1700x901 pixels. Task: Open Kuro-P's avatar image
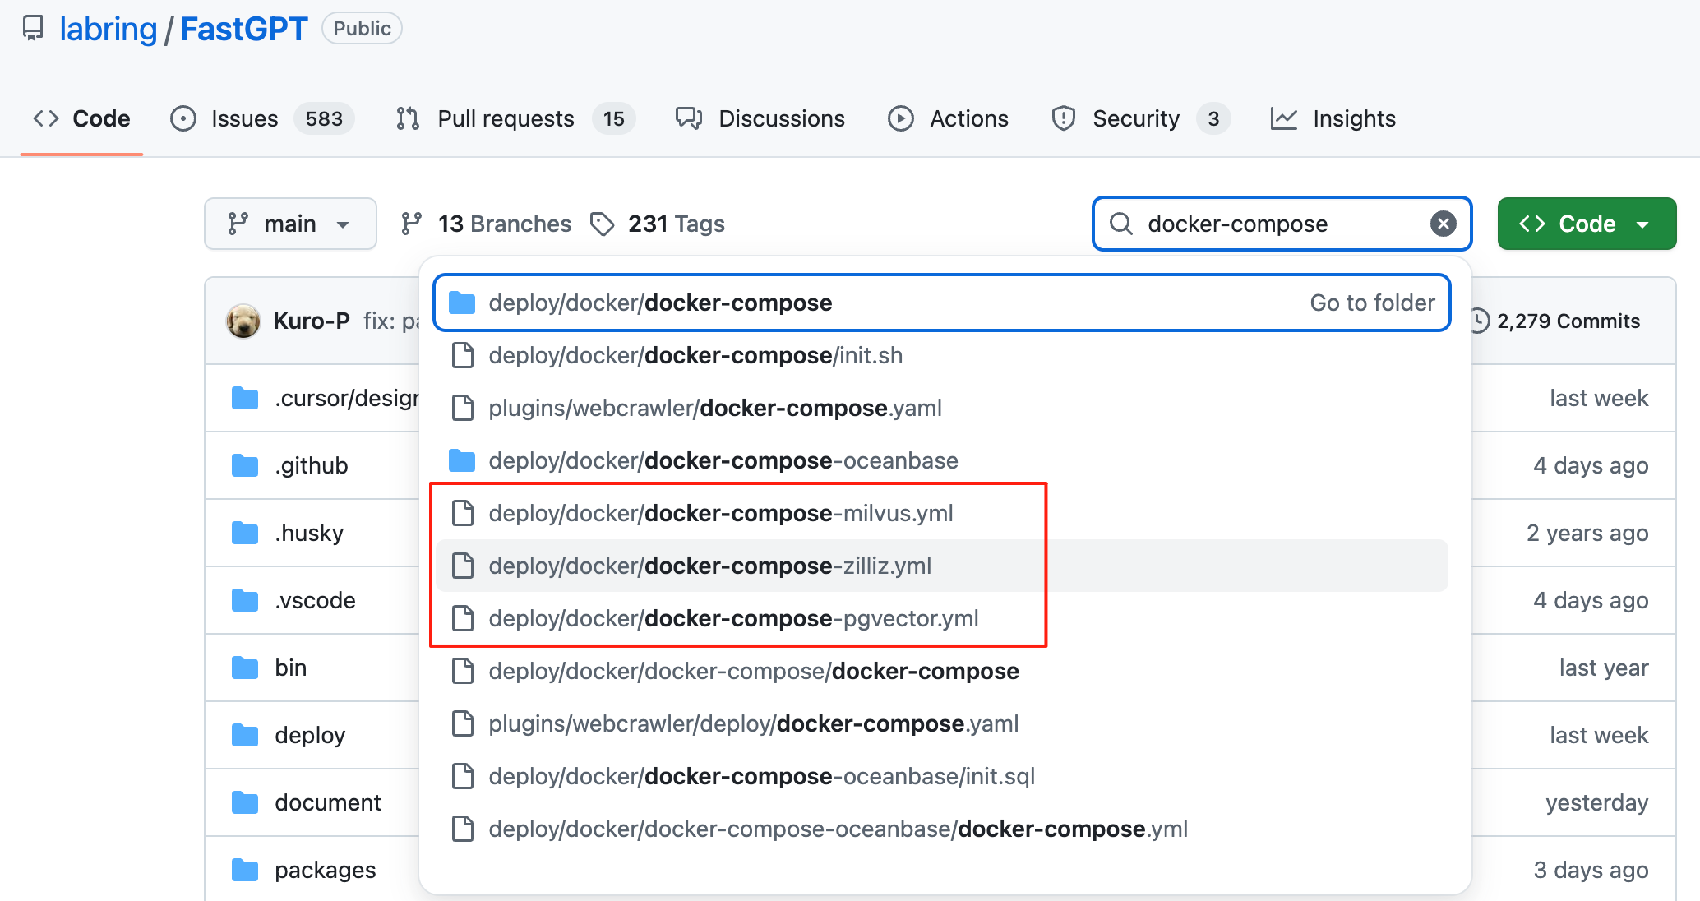[243, 321]
